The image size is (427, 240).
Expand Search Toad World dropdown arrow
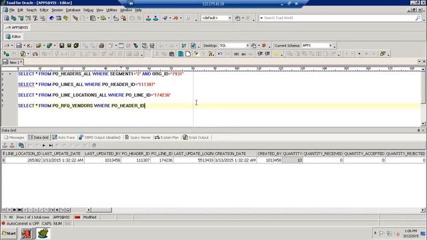coord(262,18)
